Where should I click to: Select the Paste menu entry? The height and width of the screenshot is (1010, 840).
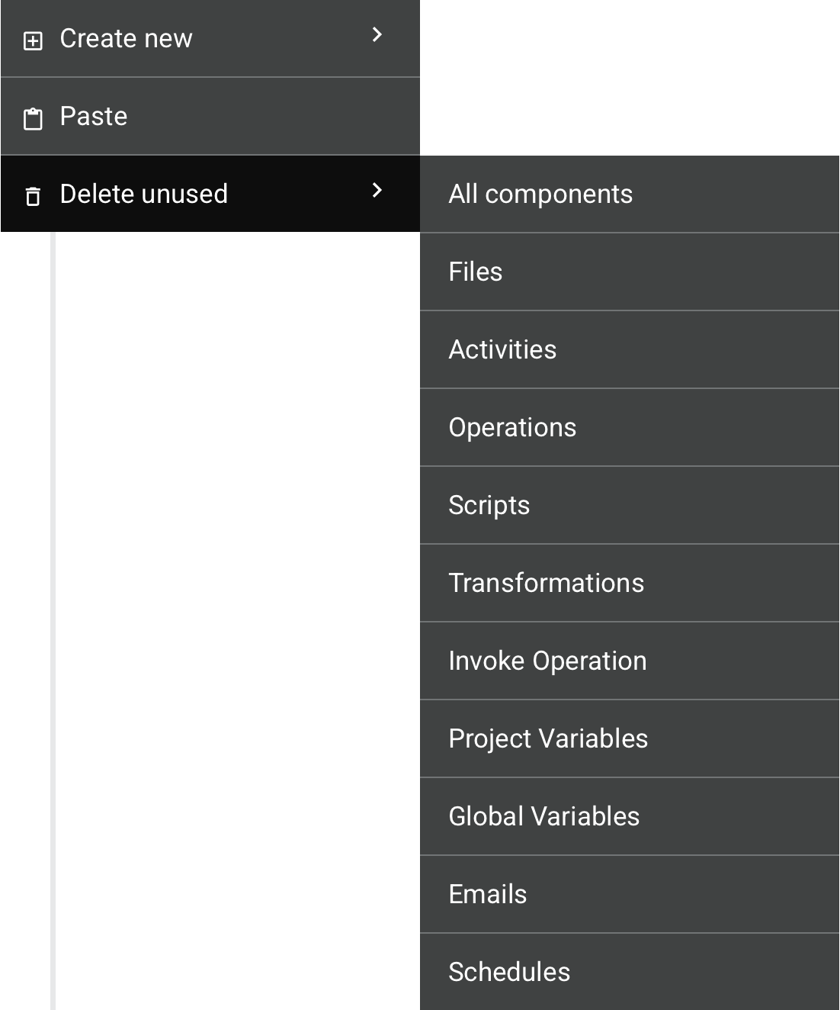pos(94,117)
